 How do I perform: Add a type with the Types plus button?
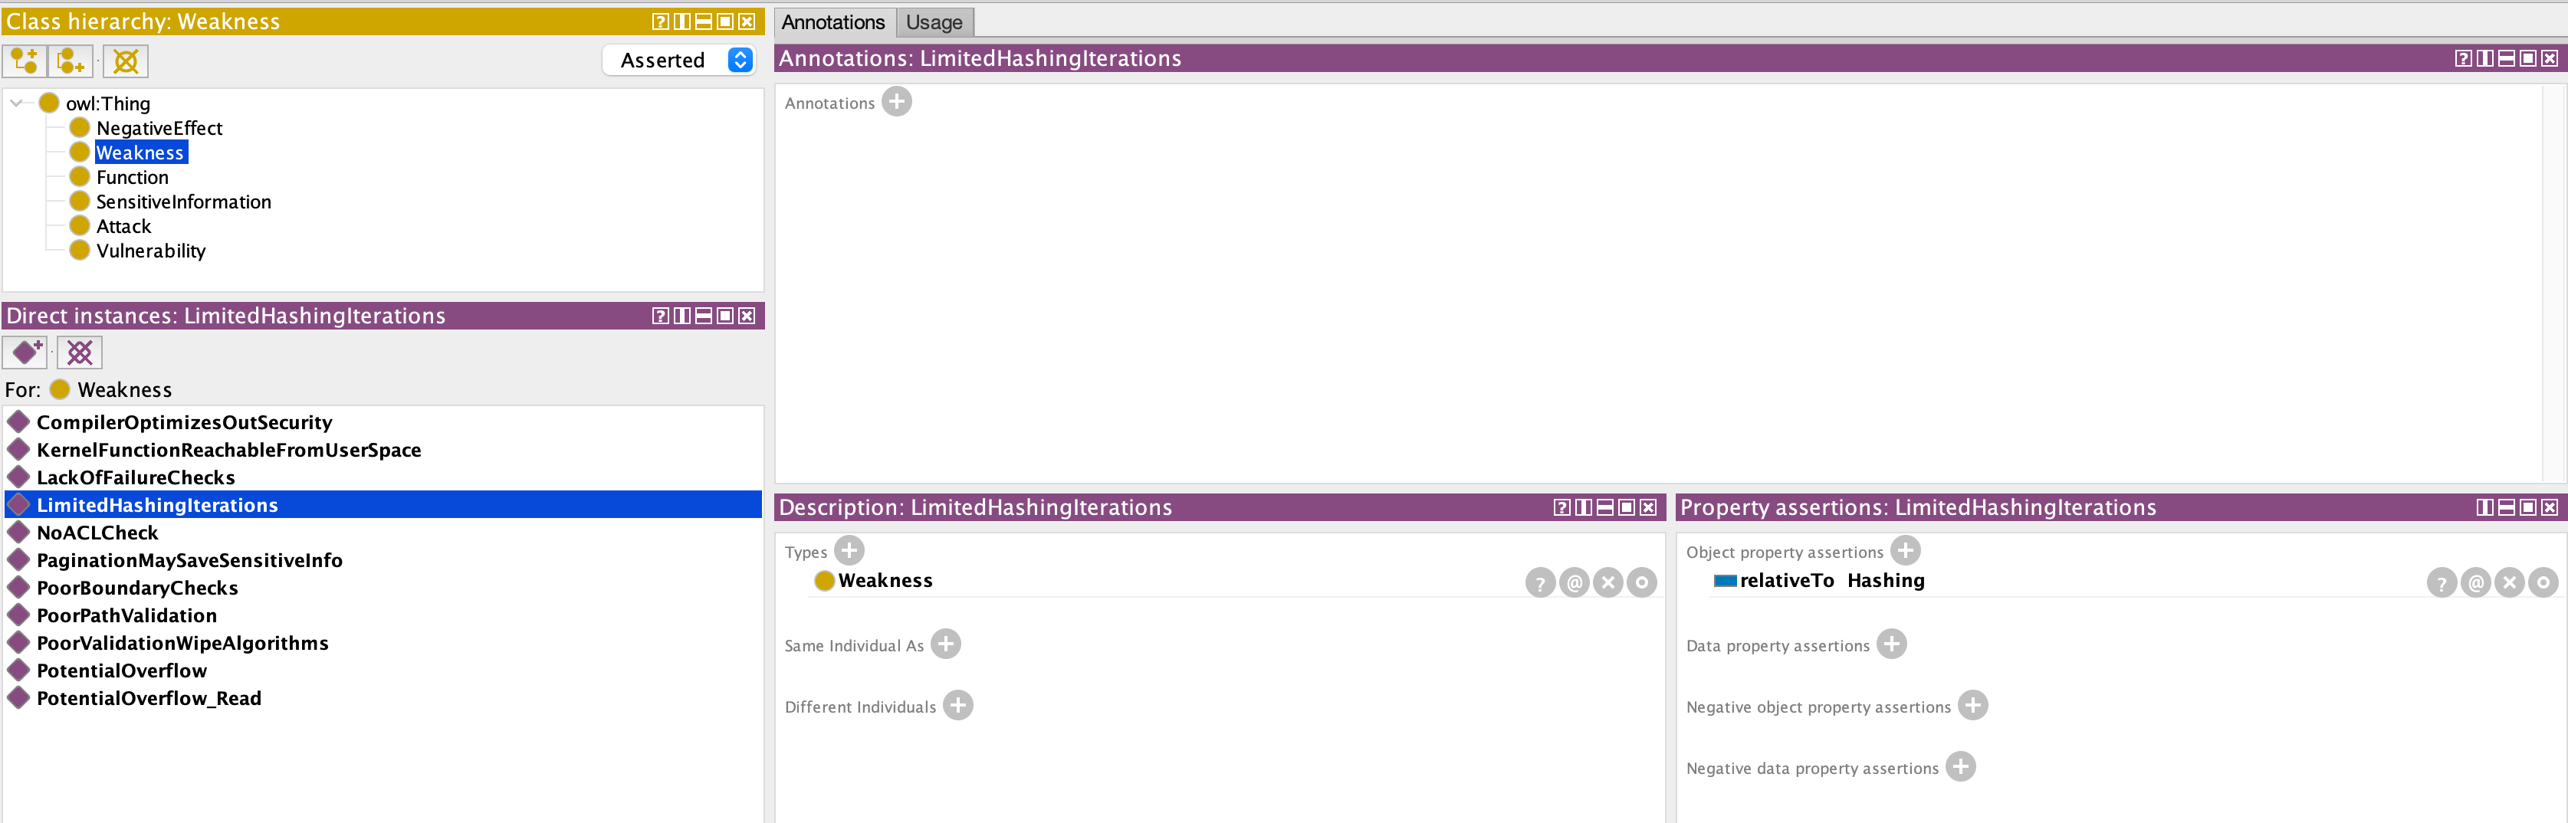point(849,551)
